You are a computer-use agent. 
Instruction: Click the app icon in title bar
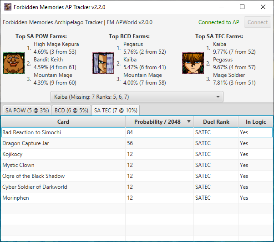pos(8,7)
